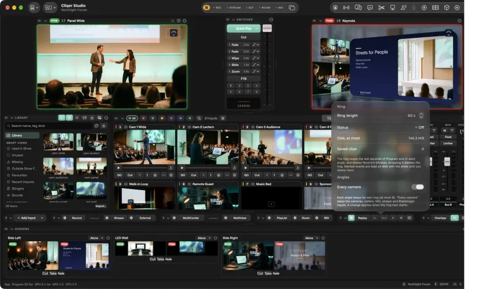Toggle the REC indicator in top bar
This screenshot has width=499, height=289.
(217, 8)
